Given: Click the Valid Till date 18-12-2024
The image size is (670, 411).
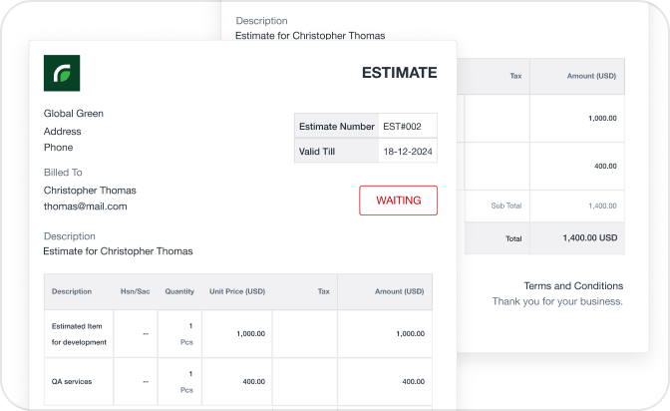Looking at the screenshot, I should coord(407,152).
